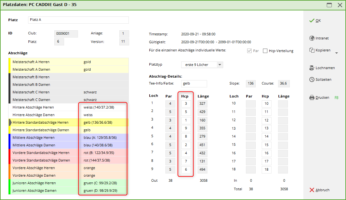Maximize the Platzdaten window
Image resolution: width=346 pixels, height=200 pixels.
(x=329, y=5)
